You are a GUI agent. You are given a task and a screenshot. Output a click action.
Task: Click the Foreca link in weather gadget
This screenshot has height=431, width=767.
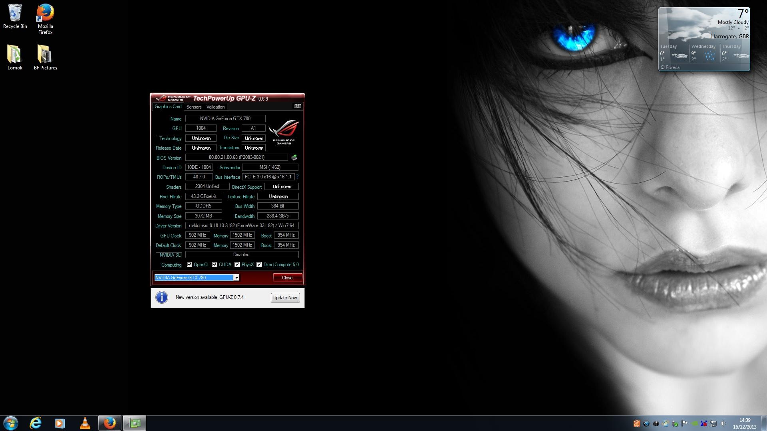pyautogui.click(x=670, y=67)
